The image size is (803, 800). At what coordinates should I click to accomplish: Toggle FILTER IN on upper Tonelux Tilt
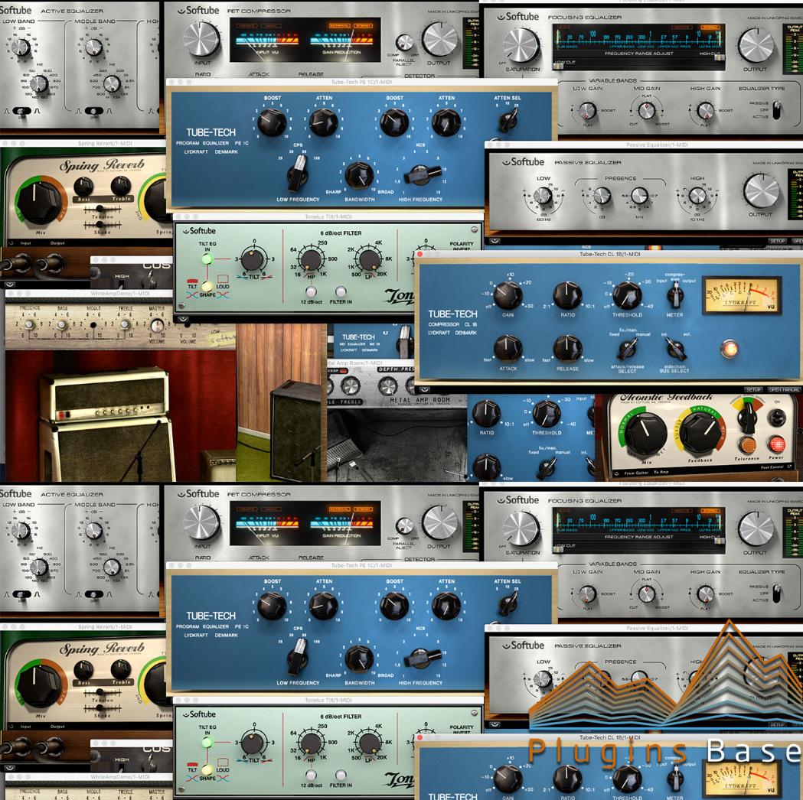[341, 291]
